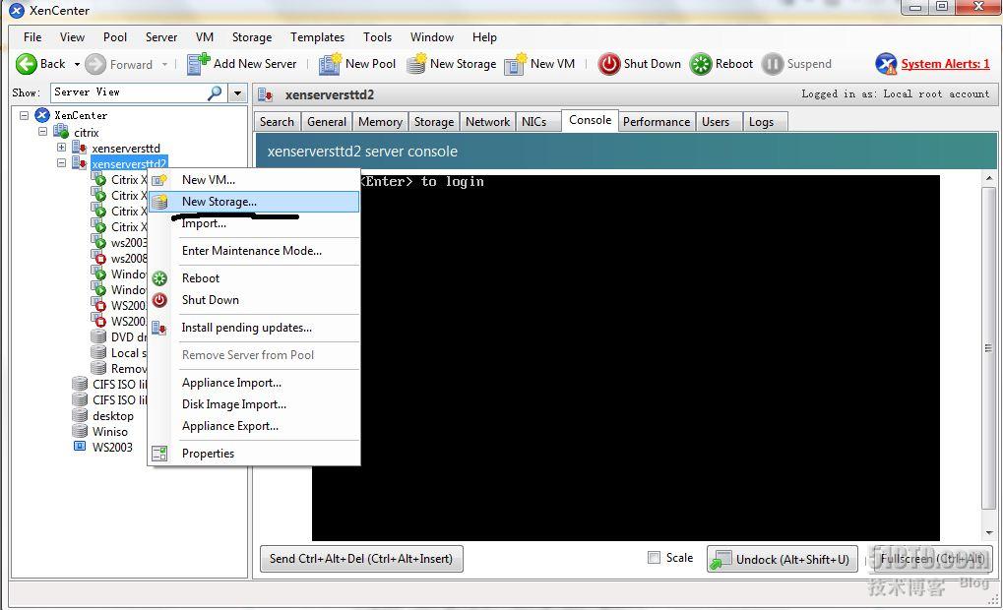Click the Shut Down toolbar label
Screen dimensions: 1003x610
pos(652,63)
